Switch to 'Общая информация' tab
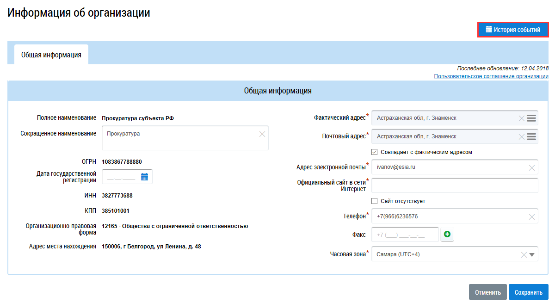Image resolution: width=555 pixels, height=303 pixels. coord(51,55)
